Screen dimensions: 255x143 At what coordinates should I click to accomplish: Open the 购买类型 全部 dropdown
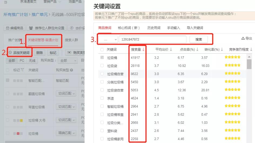tap(68, 61)
